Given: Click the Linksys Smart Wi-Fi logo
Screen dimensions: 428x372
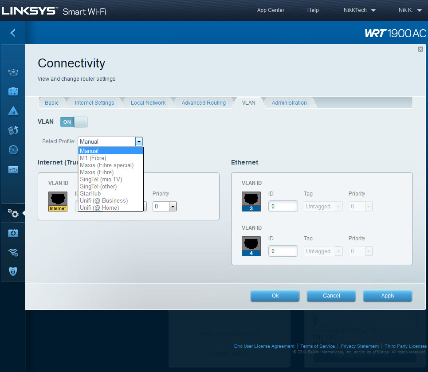Looking at the screenshot, I should pos(54,11).
